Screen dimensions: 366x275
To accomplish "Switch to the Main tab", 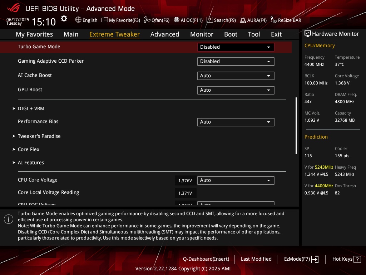I will pos(71,34).
